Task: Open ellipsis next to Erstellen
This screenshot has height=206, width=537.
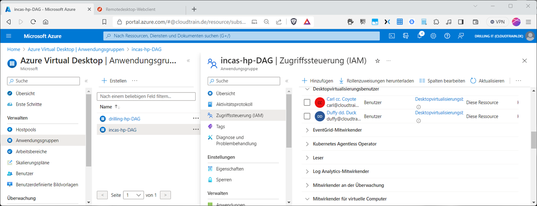Action: [x=135, y=81]
